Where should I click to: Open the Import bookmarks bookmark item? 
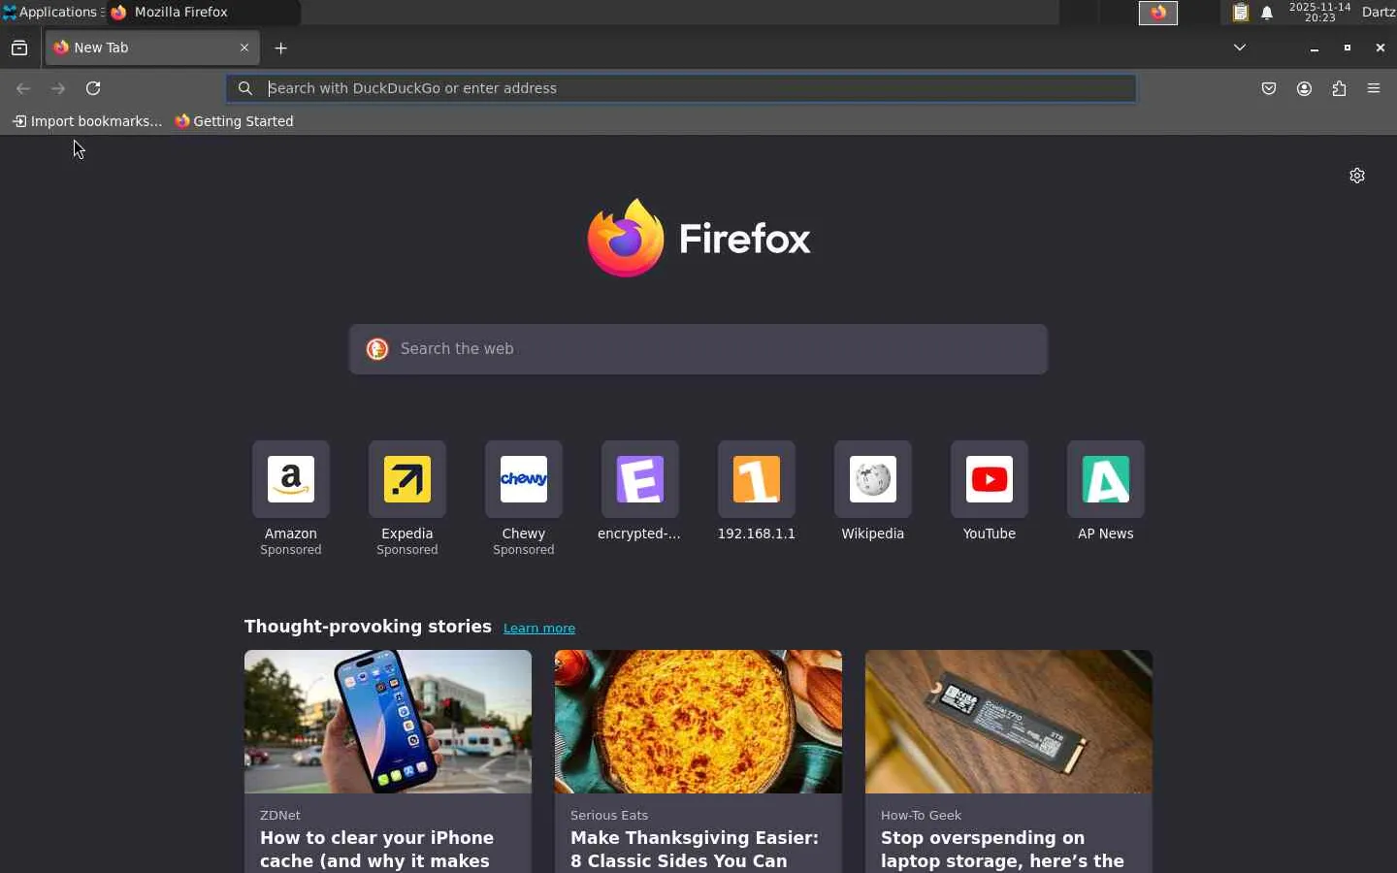[x=86, y=121]
